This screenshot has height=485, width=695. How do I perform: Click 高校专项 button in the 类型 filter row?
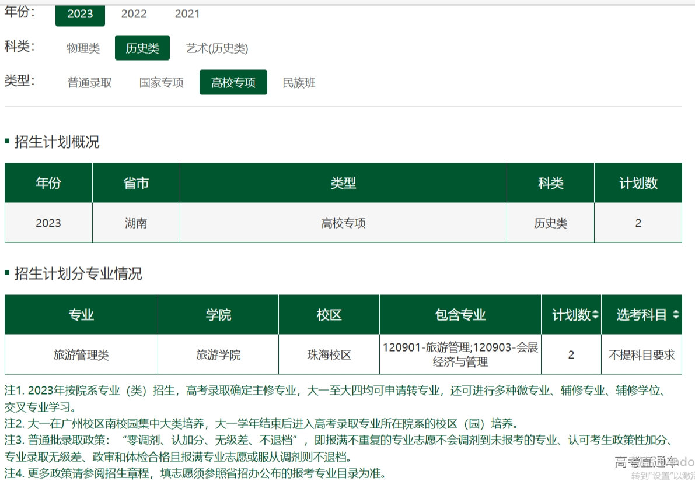point(233,83)
